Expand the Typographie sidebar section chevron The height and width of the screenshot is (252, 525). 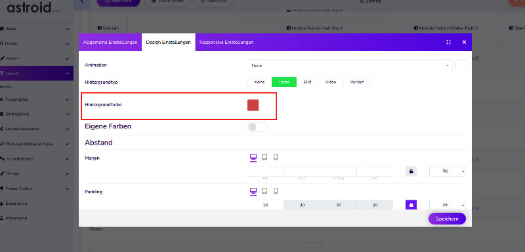click(68, 99)
